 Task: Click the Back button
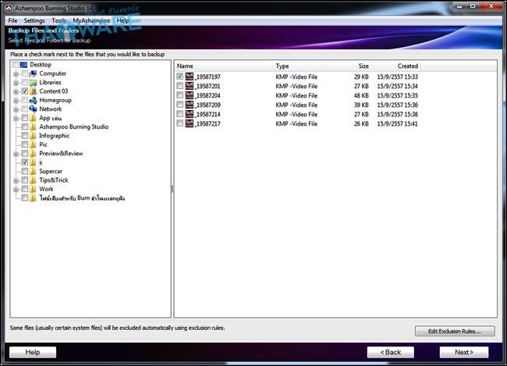[x=391, y=352]
